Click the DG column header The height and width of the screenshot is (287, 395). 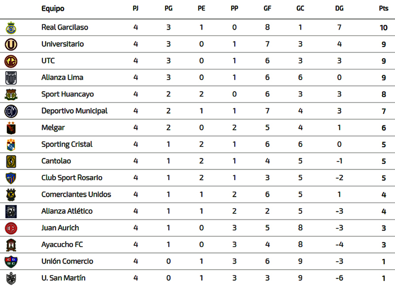point(339,8)
